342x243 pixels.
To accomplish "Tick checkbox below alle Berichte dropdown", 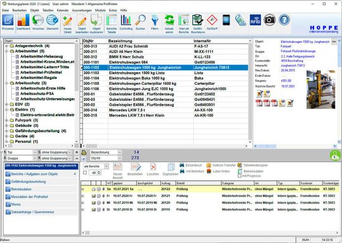I will tap(85, 173).
